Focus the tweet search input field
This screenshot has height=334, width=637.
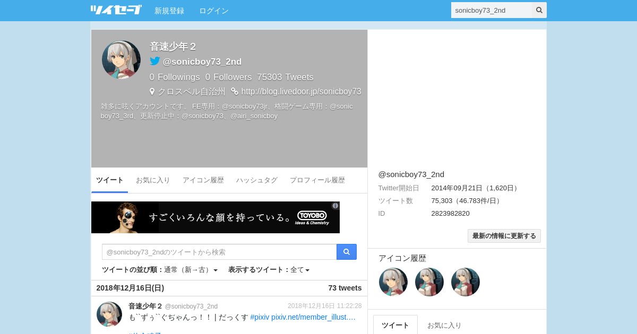click(219, 252)
